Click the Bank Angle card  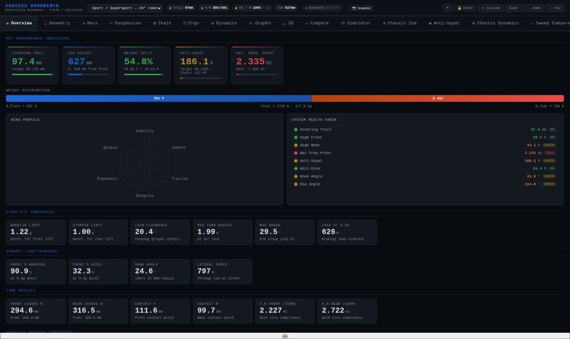pyautogui.click(x=160, y=272)
